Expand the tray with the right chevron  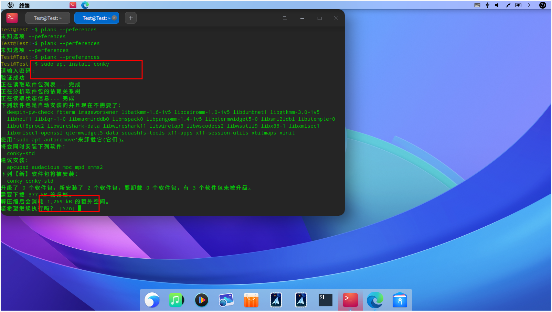click(529, 5)
